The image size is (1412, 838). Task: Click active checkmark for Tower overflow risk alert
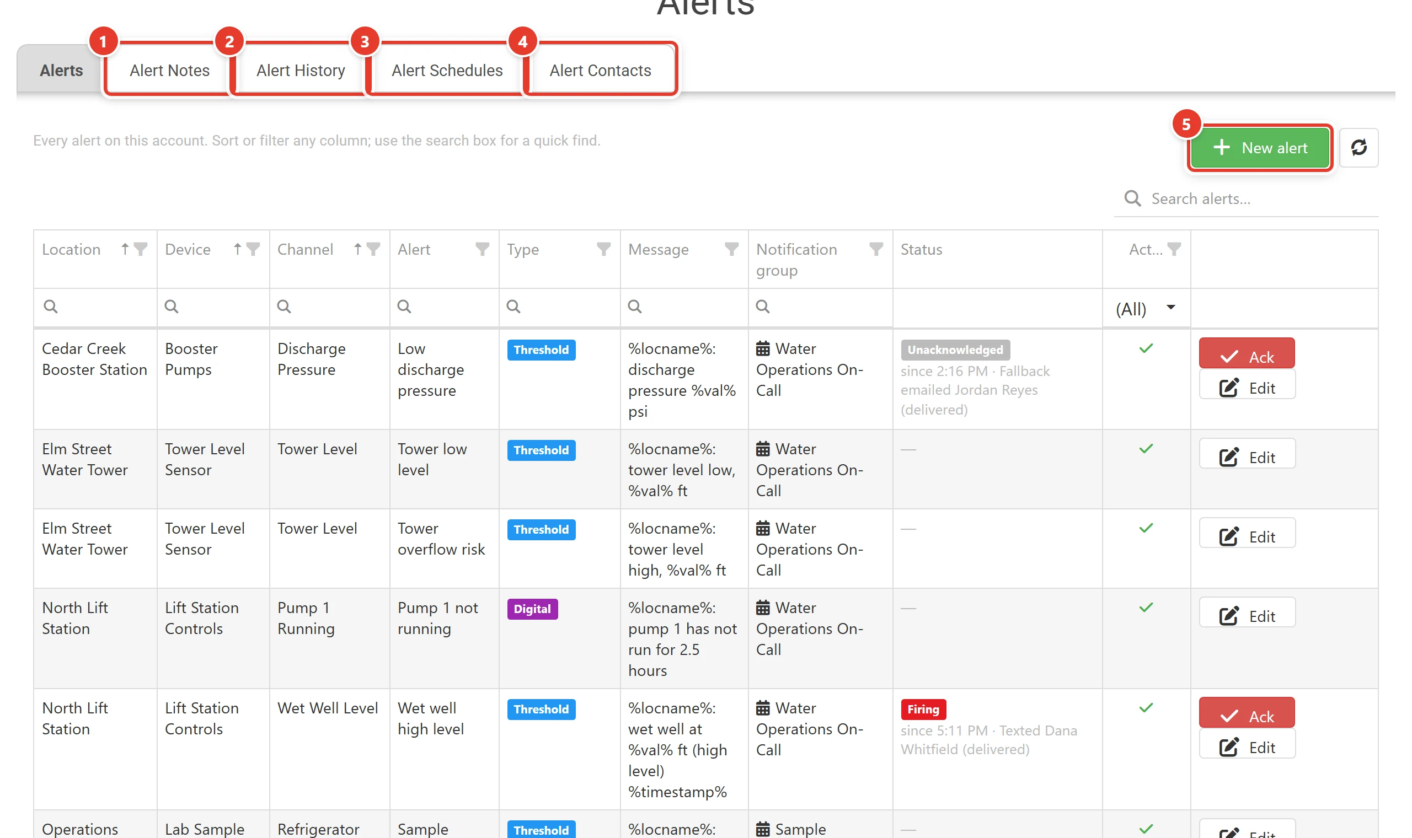point(1146,528)
